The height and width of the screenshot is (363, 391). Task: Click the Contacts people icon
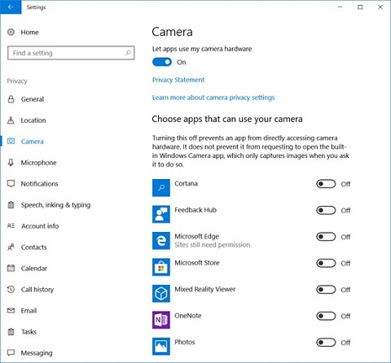(x=11, y=247)
